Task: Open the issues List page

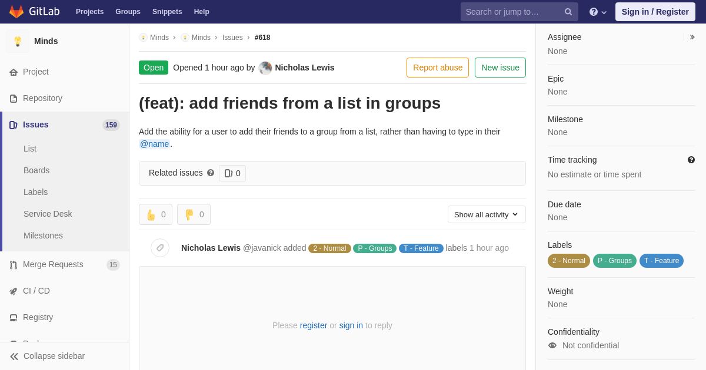Action: click(x=30, y=149)
